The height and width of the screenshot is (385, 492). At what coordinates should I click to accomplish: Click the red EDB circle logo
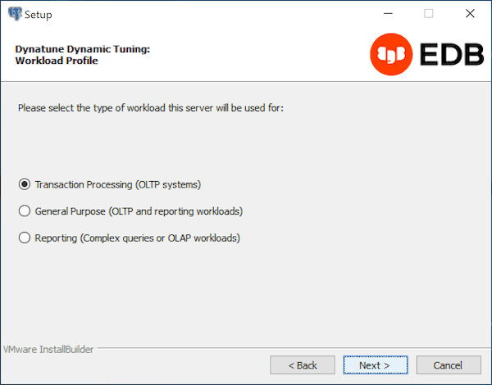(391, 55)
